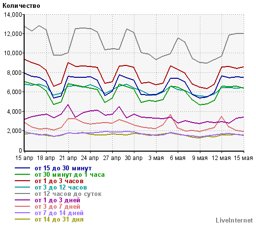
Task: Click the legend entry 'от 7 до 14 дней'
Action: coord(59,213)
